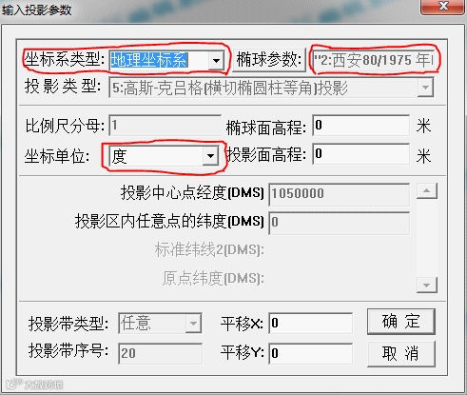Image resolution: width=467 pixels, height=395 pixels.
Task: Expand the 投影类型 dropdown arrow
Action: (425, 88)
